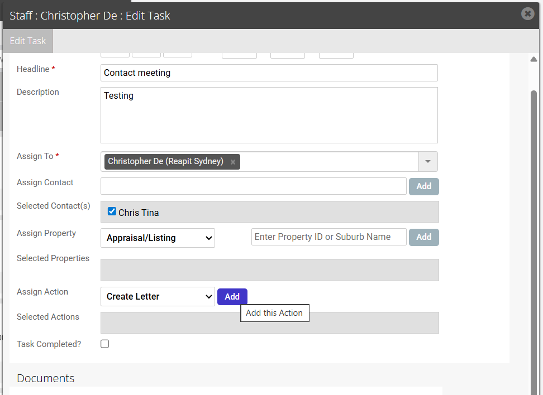This screenshot has height=395, width=543.
Task: Click the Assign Action label
Action: coord(42,292)
